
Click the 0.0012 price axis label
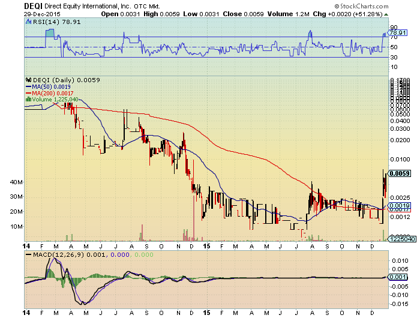click(400, 217)
